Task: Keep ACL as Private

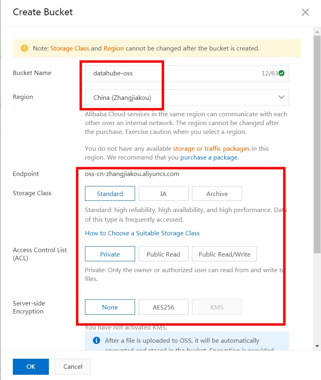Action: point(110,254)
